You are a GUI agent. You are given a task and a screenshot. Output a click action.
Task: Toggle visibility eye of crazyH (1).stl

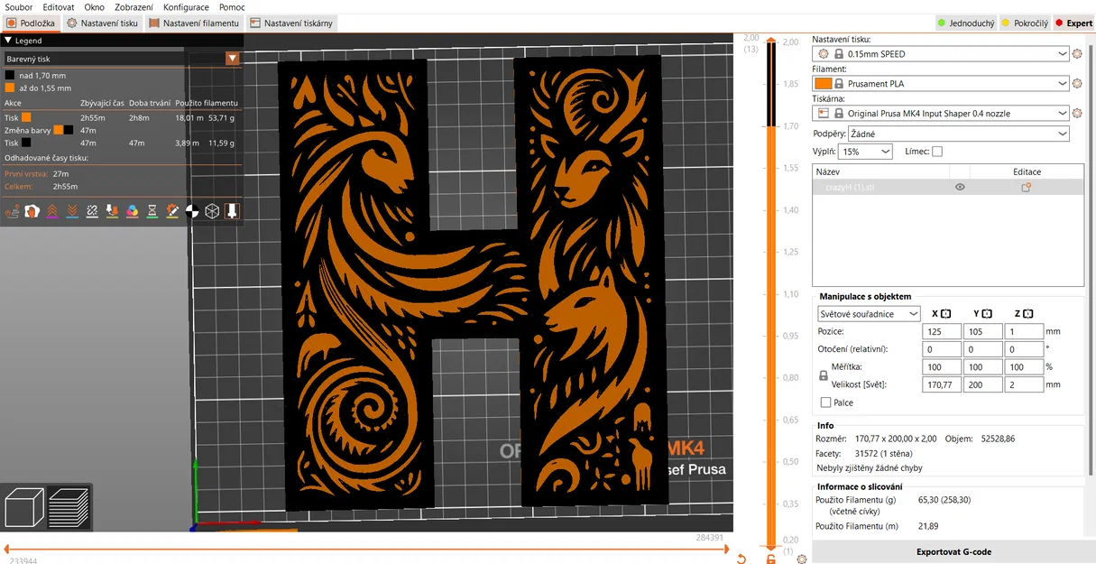click(x=960, y=188)
